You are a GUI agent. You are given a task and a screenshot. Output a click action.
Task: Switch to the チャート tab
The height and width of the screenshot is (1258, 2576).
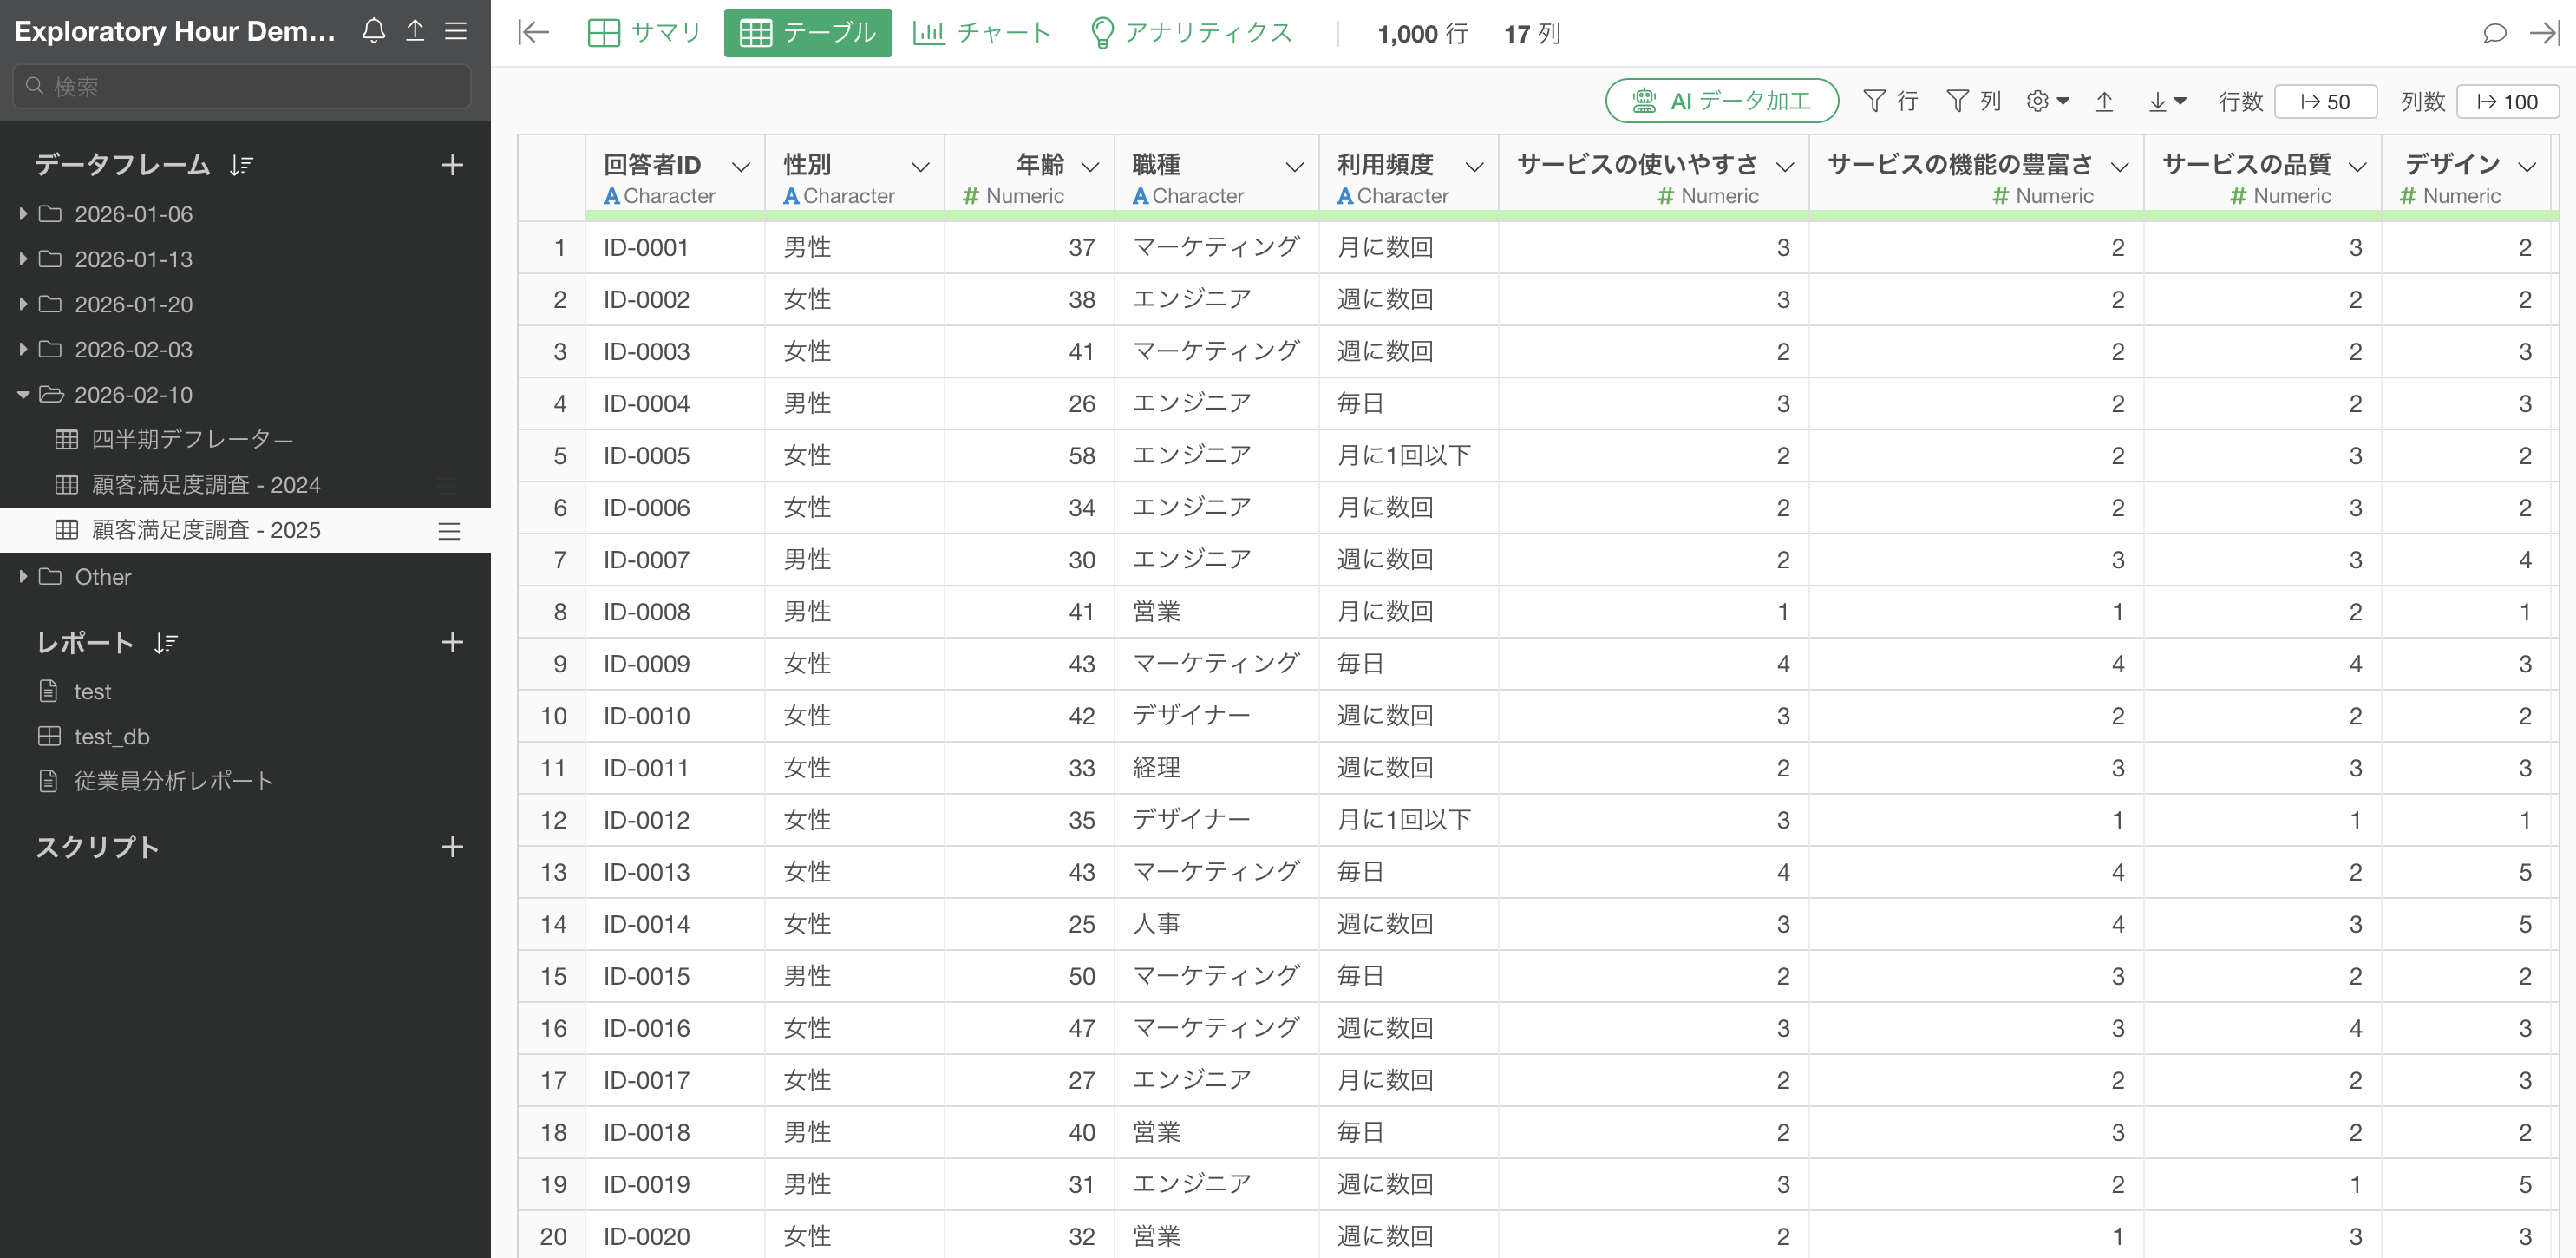tap(981, 33)
